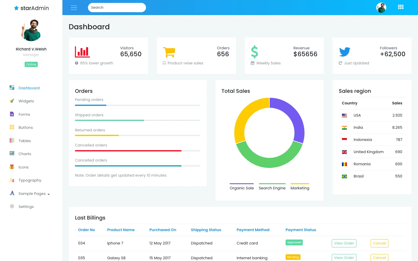This screenshot has height=261, width=418.
Task: Open Settings via the gear icon
Action: tap(12, 206)
